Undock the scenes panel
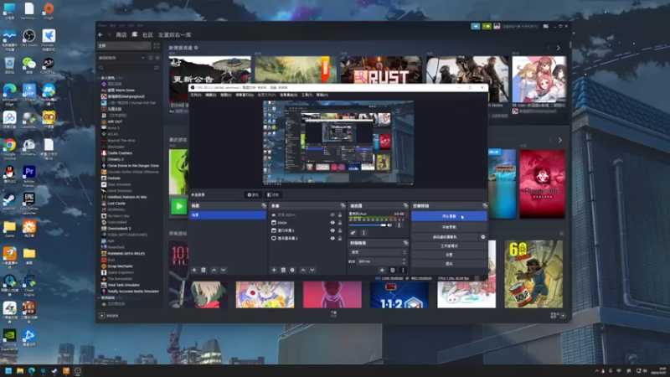670x377 pixels. click(x=264, y=206)
